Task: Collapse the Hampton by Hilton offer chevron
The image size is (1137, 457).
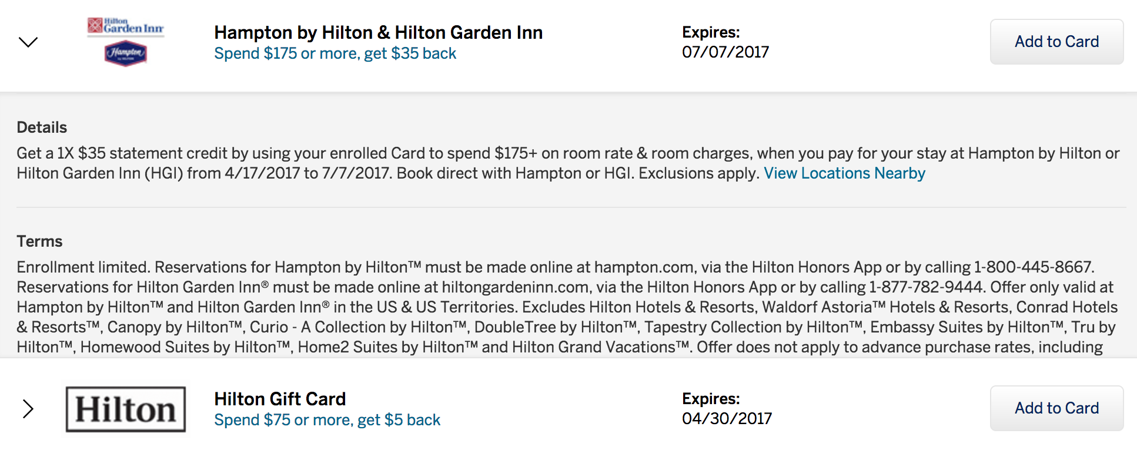Action: point(28,42)
